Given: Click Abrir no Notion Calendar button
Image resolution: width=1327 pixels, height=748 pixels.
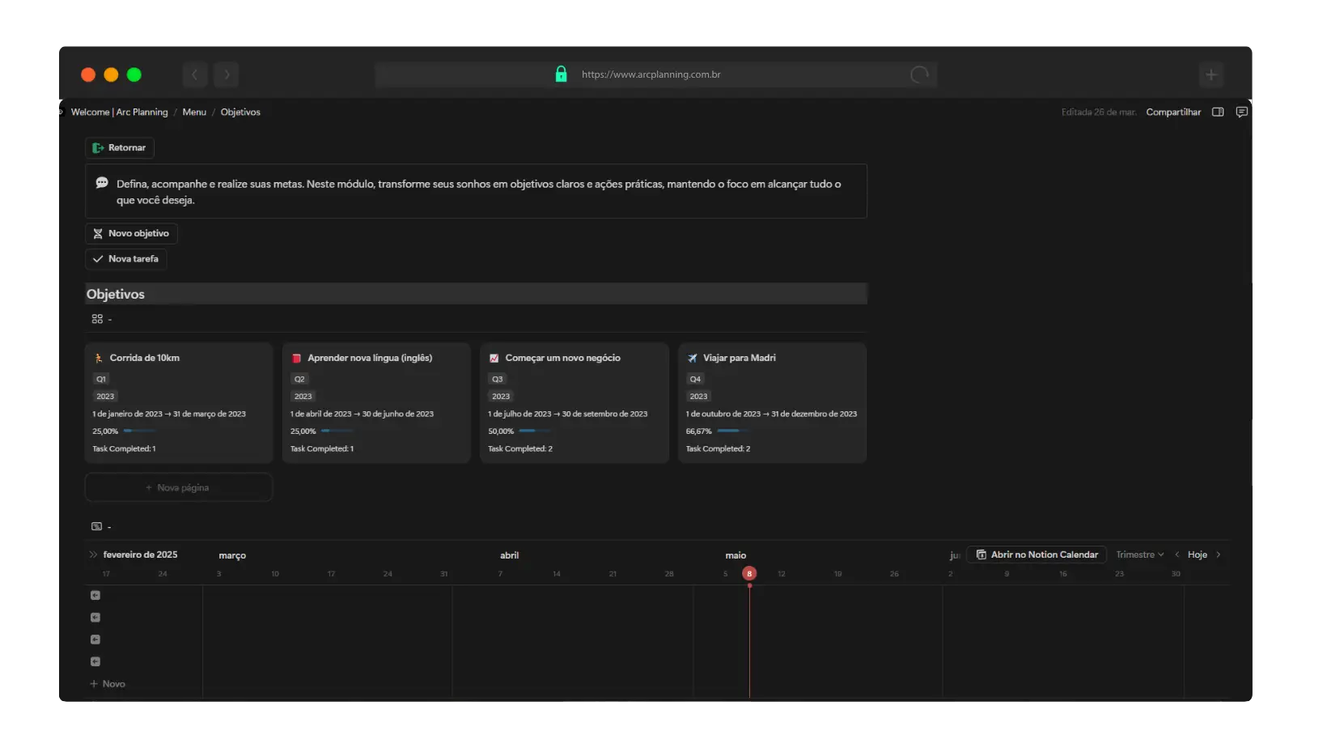Looking at the screenshot, I should [1037, 555].
